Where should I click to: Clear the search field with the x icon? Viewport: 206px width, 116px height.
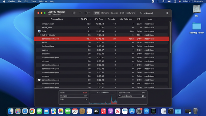coord(167,13)
